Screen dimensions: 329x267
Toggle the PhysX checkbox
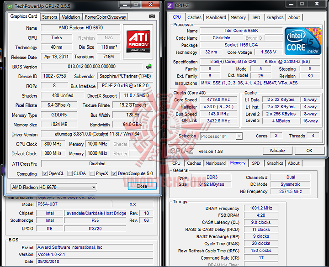click(x=92, y=173)
